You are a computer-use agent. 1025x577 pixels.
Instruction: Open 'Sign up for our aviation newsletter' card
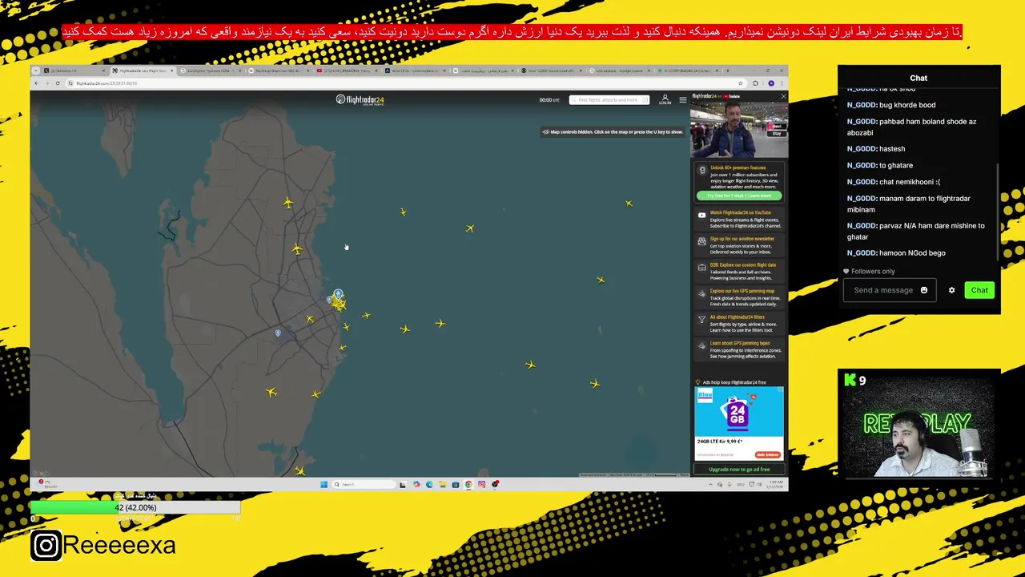[x=739, y=245]
